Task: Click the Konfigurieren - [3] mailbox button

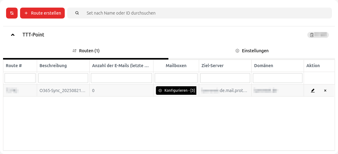Action: tap(176, 91)
